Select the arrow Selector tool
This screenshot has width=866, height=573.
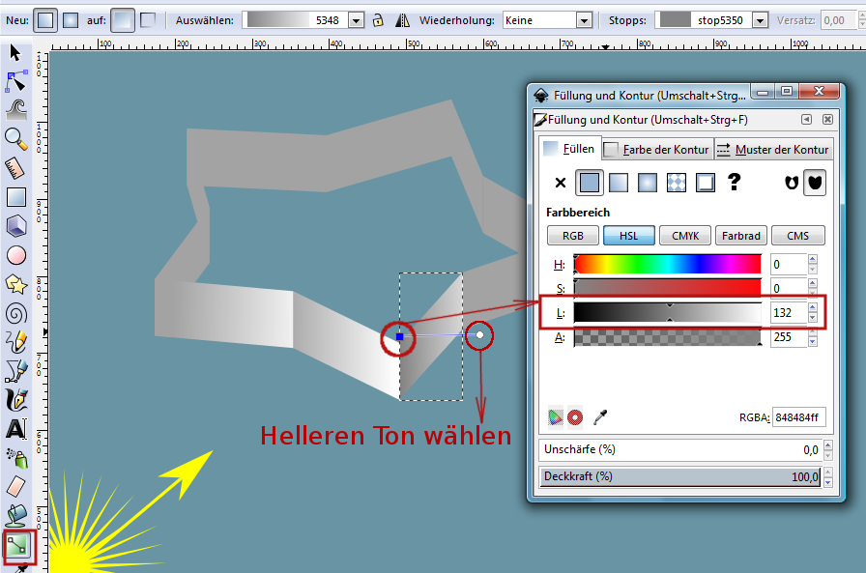click(15, 53)
